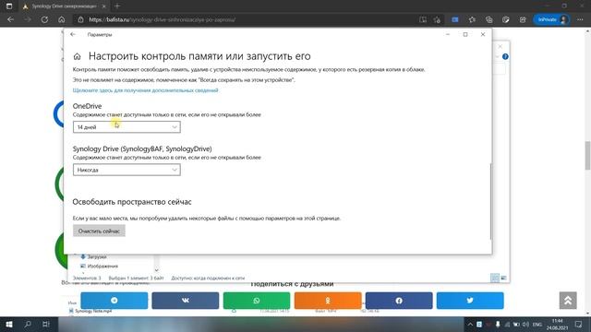The width and height of the screenshot is (591, 332).
Task: Open the browser Settings and more menu
Action: 580,19
